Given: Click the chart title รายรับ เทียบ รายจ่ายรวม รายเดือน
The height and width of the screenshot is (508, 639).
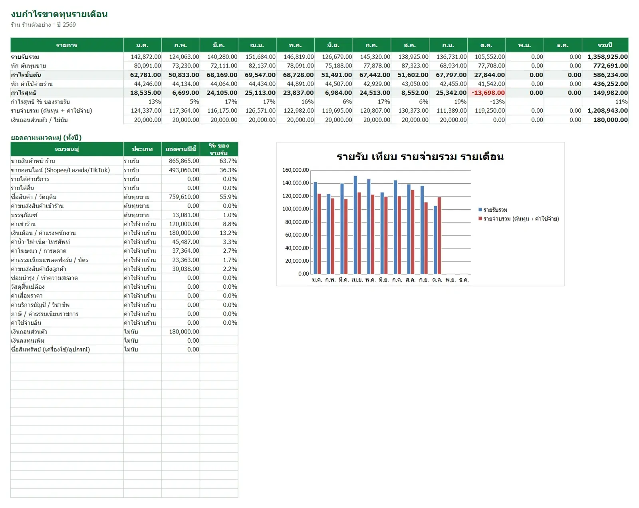Looking at the screenshot, I should (420, 157).
